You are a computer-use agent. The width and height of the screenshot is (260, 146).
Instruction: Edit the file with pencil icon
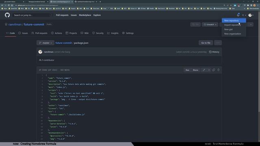click(x=204, y=70)
